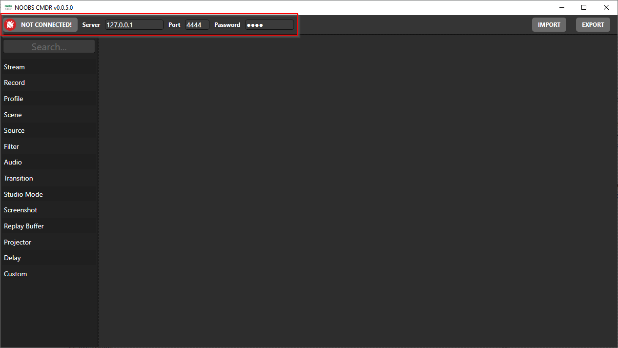Choose the Delay category
The height and width of the screenshot is (348, 618).
point(49,258)
